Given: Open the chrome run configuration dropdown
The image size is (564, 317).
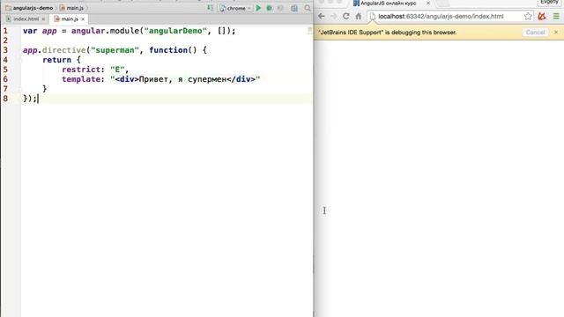Looking at the screenshot, I should click(235, 8).
